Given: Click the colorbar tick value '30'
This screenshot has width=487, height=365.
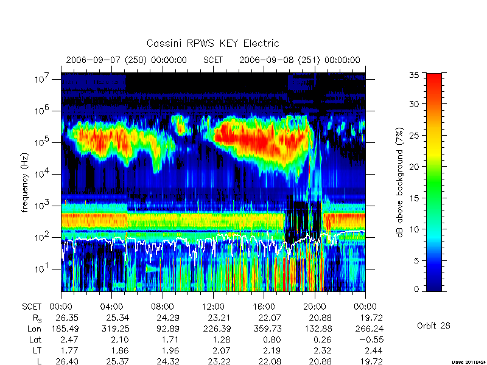Looking at the screenshot, I should (x=414, y=103).
